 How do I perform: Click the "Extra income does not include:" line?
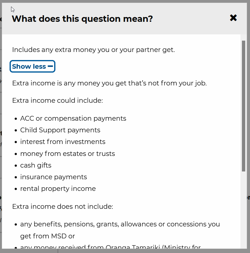click(x=63, y=207)
